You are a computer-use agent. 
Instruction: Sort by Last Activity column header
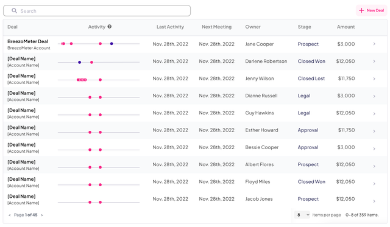170,27
